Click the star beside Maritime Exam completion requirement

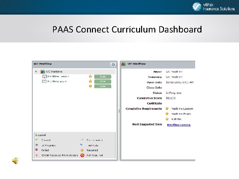pos(167,114)
